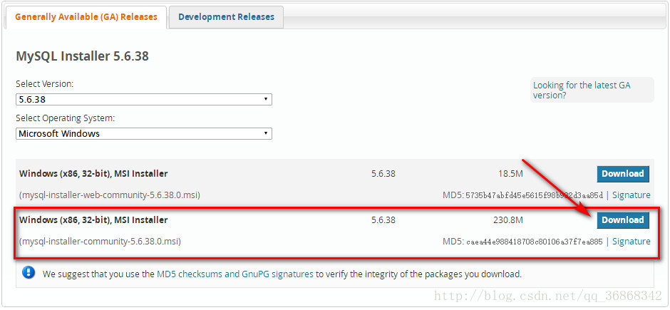Viewport: 670px width, 310px height.
Task: Click filename text mysql-installer-web-community-5.6.38.0.msi
Action: point(110,195)
